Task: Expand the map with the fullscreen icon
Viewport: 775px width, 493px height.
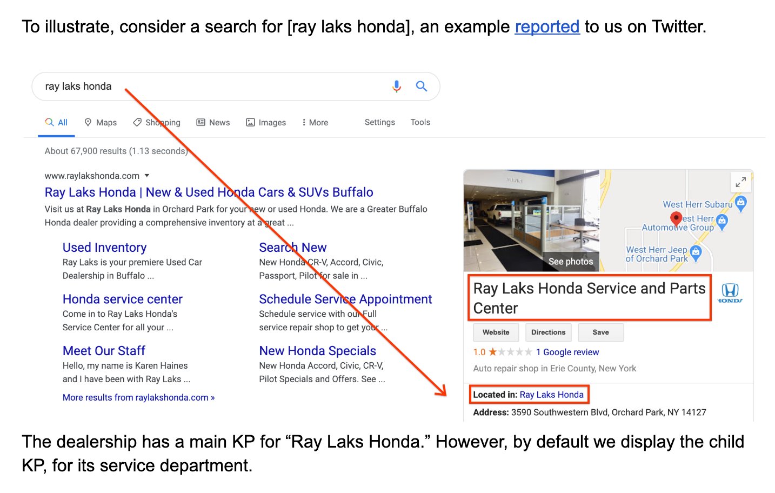Action: pos(740,182)
